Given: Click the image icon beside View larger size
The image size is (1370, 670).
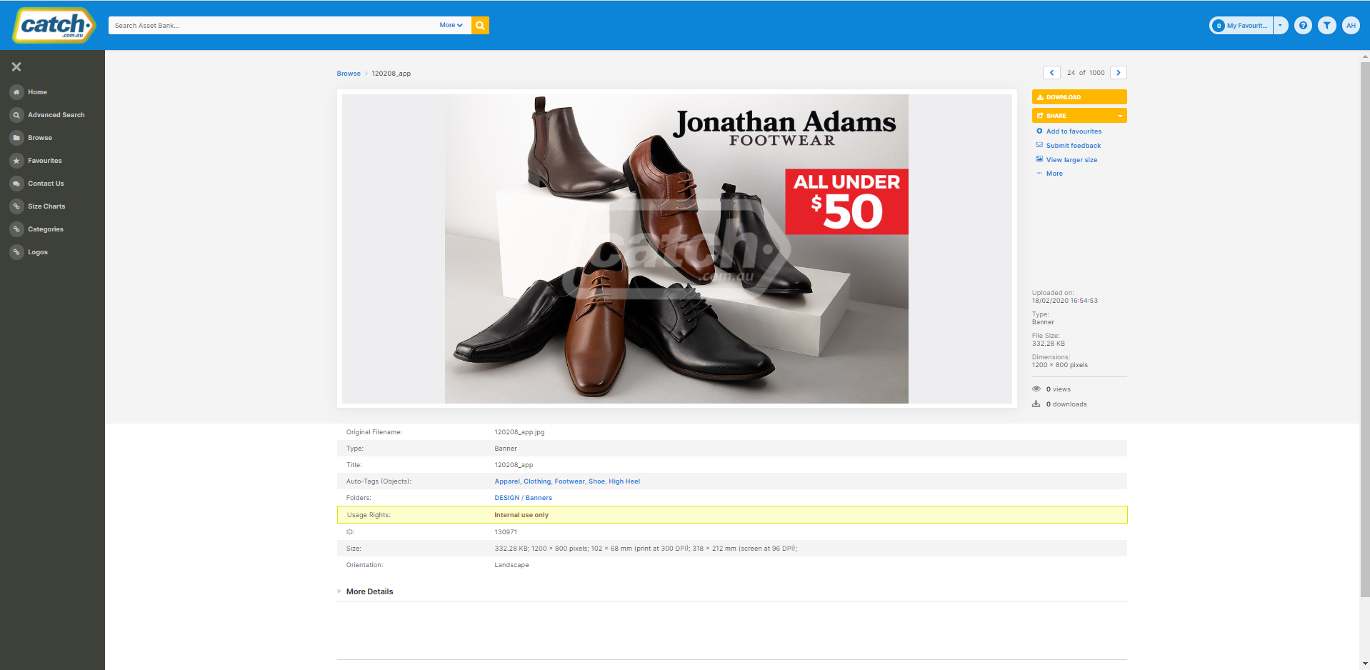Looking at the screenshot, I should tap(1039, 159).
